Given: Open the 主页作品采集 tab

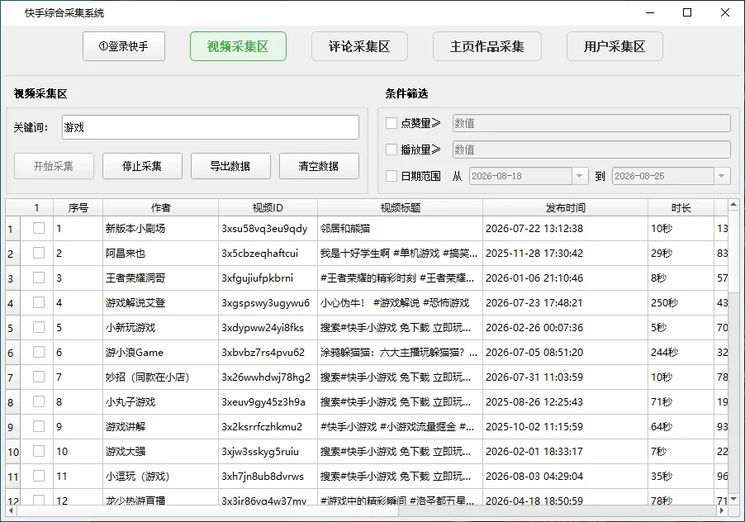Looking at the screenshot, I should 487,46.
